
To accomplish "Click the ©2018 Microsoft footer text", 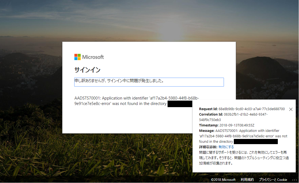I will [x=223, y=180].
